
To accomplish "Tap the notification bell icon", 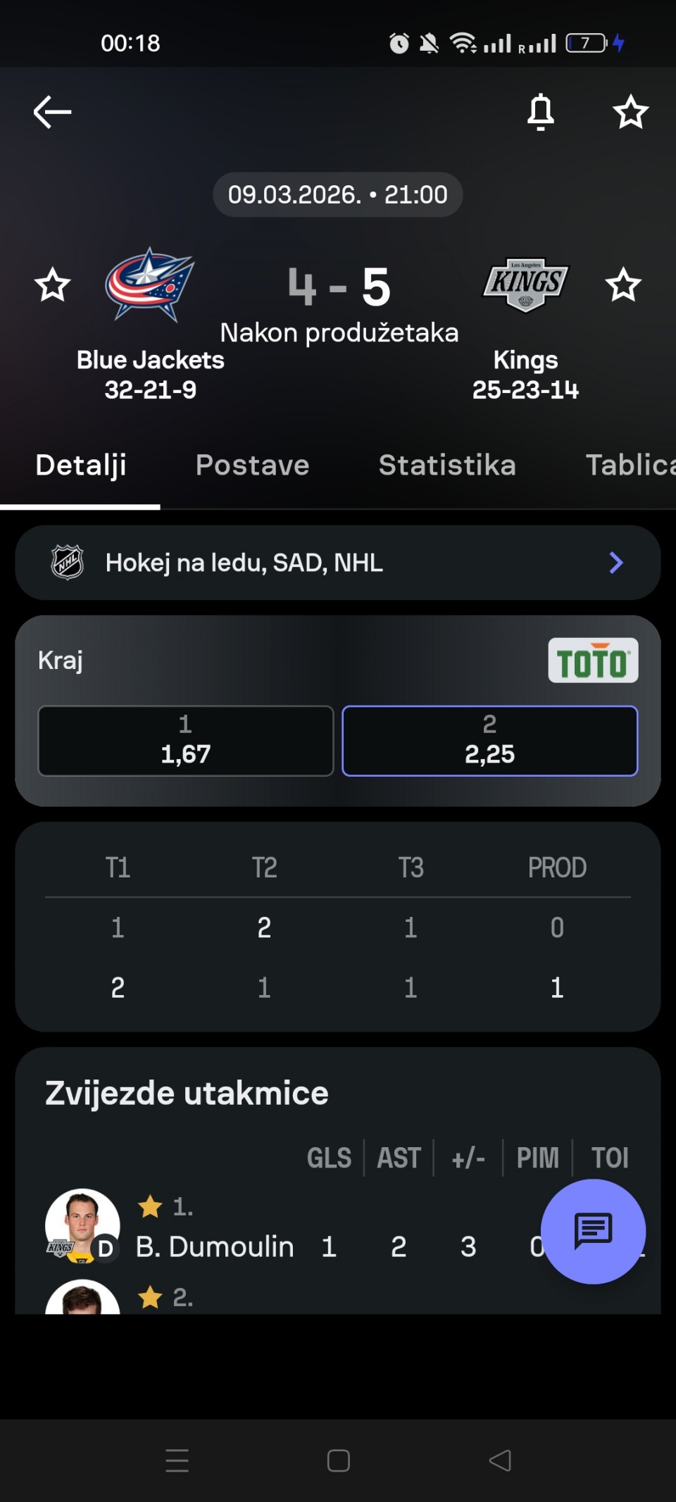I will (x=541, y=112).
